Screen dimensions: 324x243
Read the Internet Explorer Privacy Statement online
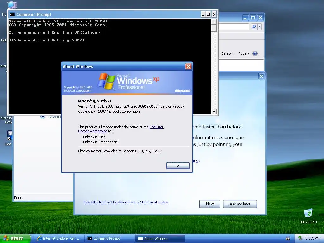(126, 202)
